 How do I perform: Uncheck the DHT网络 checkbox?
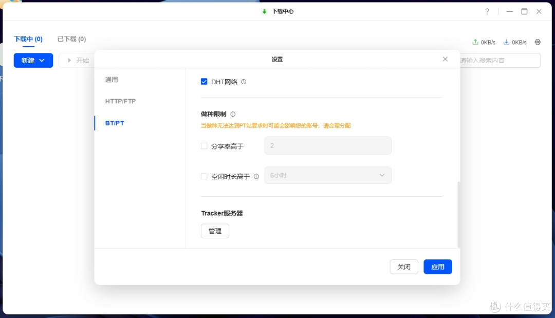(204, 82)
